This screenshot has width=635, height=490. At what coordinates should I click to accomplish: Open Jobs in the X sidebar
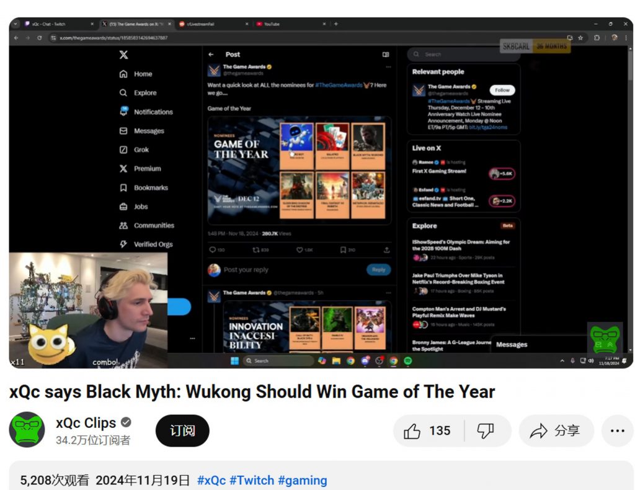coord(134,207)
